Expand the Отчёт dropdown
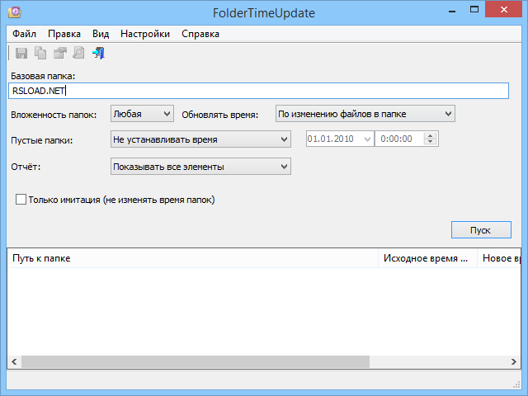The width and height of the screenshot is (528, 396). (x=200, y=167)
